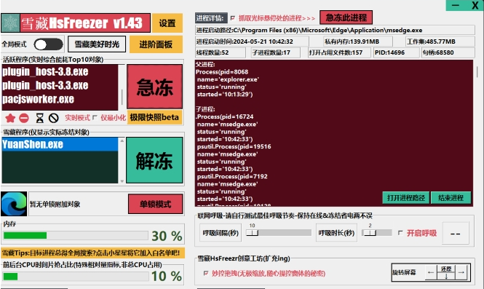Click the 结束进程 end process button
Viewport: 484px width, 289px height.
click(x=451, y=198)
